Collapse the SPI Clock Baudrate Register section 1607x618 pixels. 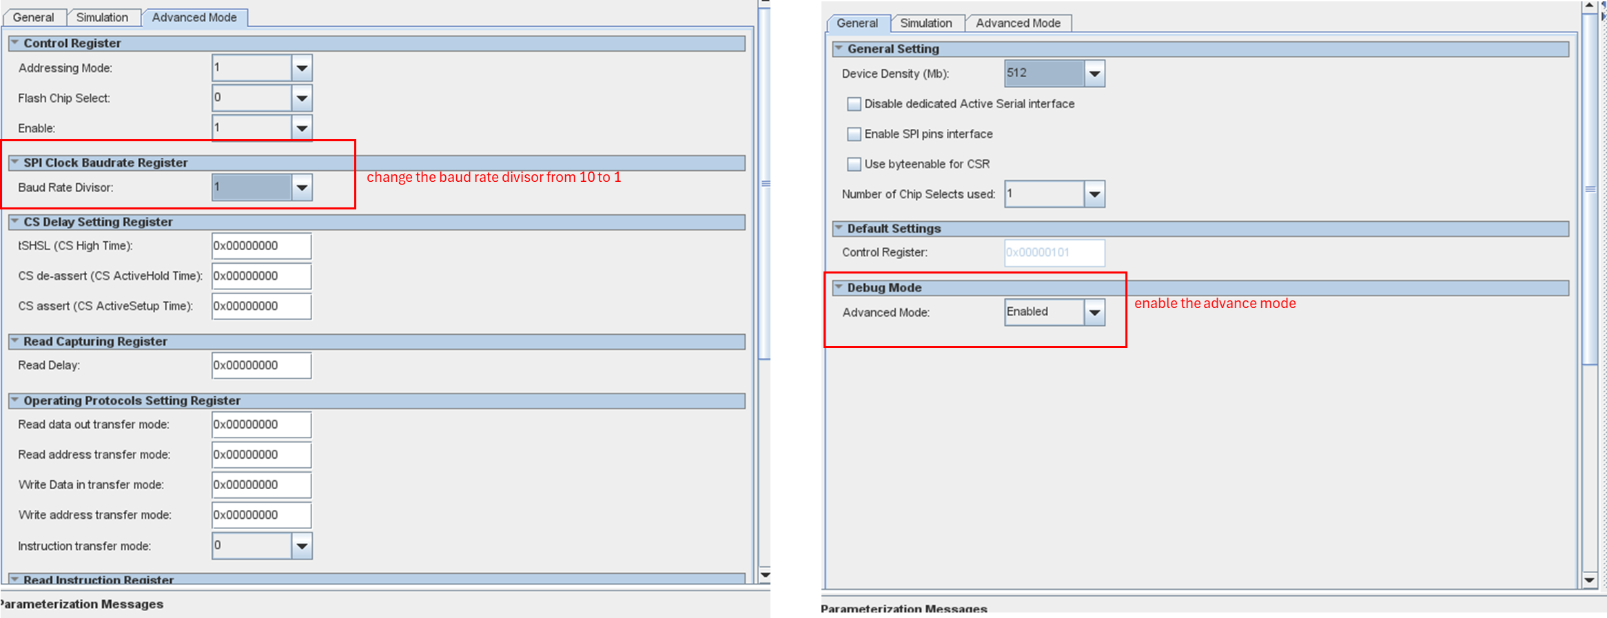click(x=14, y=163)
